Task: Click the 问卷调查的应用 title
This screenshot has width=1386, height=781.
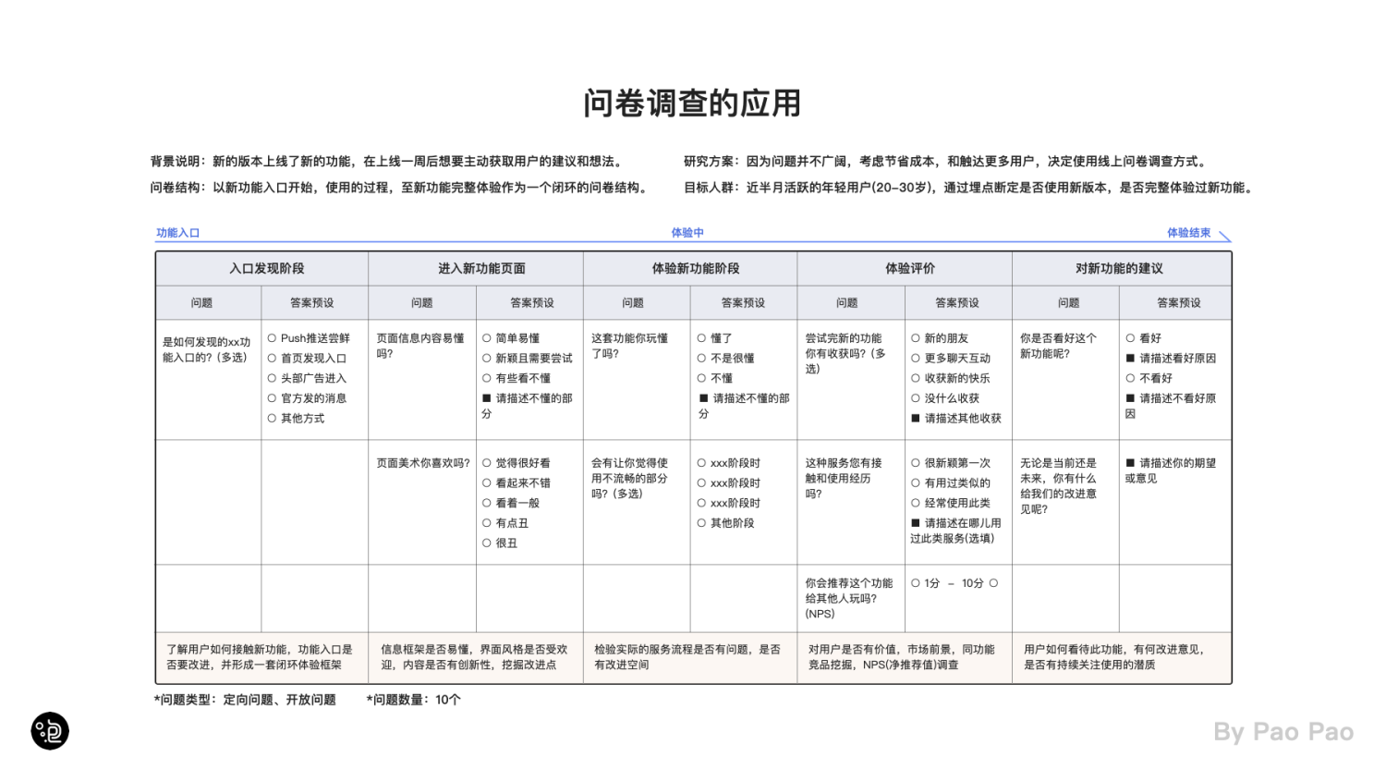Action: click(692, 104)
